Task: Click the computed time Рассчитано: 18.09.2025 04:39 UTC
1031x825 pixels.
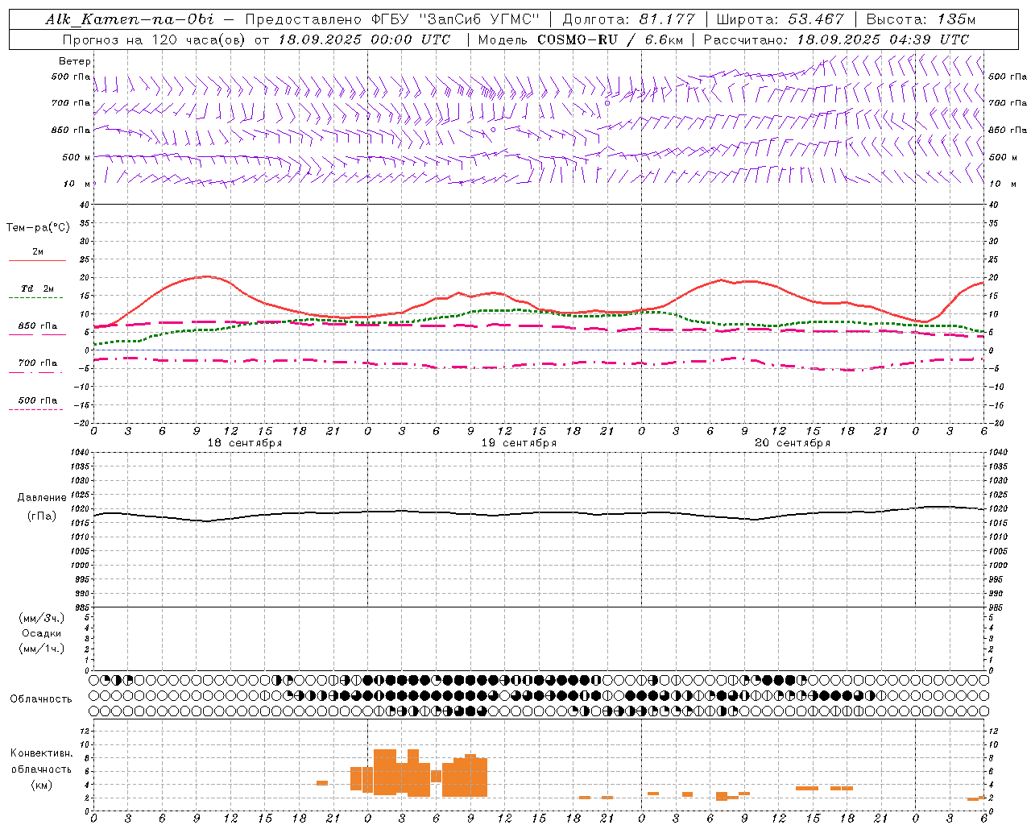Action: [836, 39]
